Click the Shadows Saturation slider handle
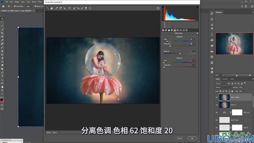254x143 pixels. pos(164,67)
